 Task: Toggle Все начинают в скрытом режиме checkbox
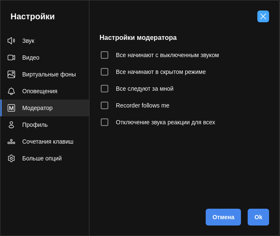[x=105, y=72]
